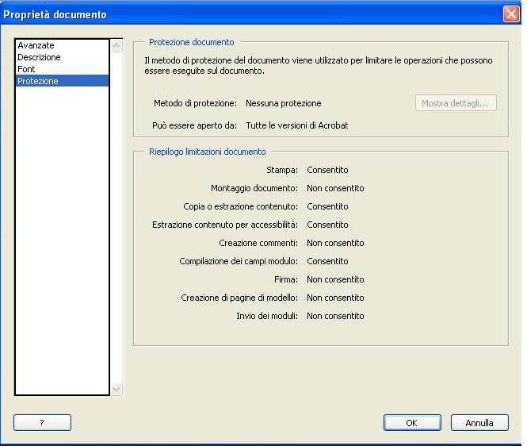Click Creazione di pagine di modello label
This screenshot has height=446, width=527.
[239, 298]
